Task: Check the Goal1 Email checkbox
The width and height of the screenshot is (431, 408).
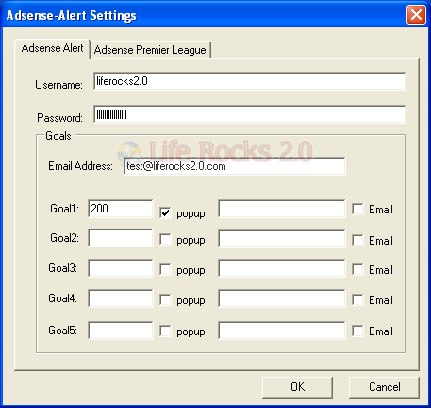Action: (357, 210)
